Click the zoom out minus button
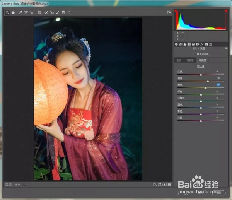232x200 pixels. point(7,185)
